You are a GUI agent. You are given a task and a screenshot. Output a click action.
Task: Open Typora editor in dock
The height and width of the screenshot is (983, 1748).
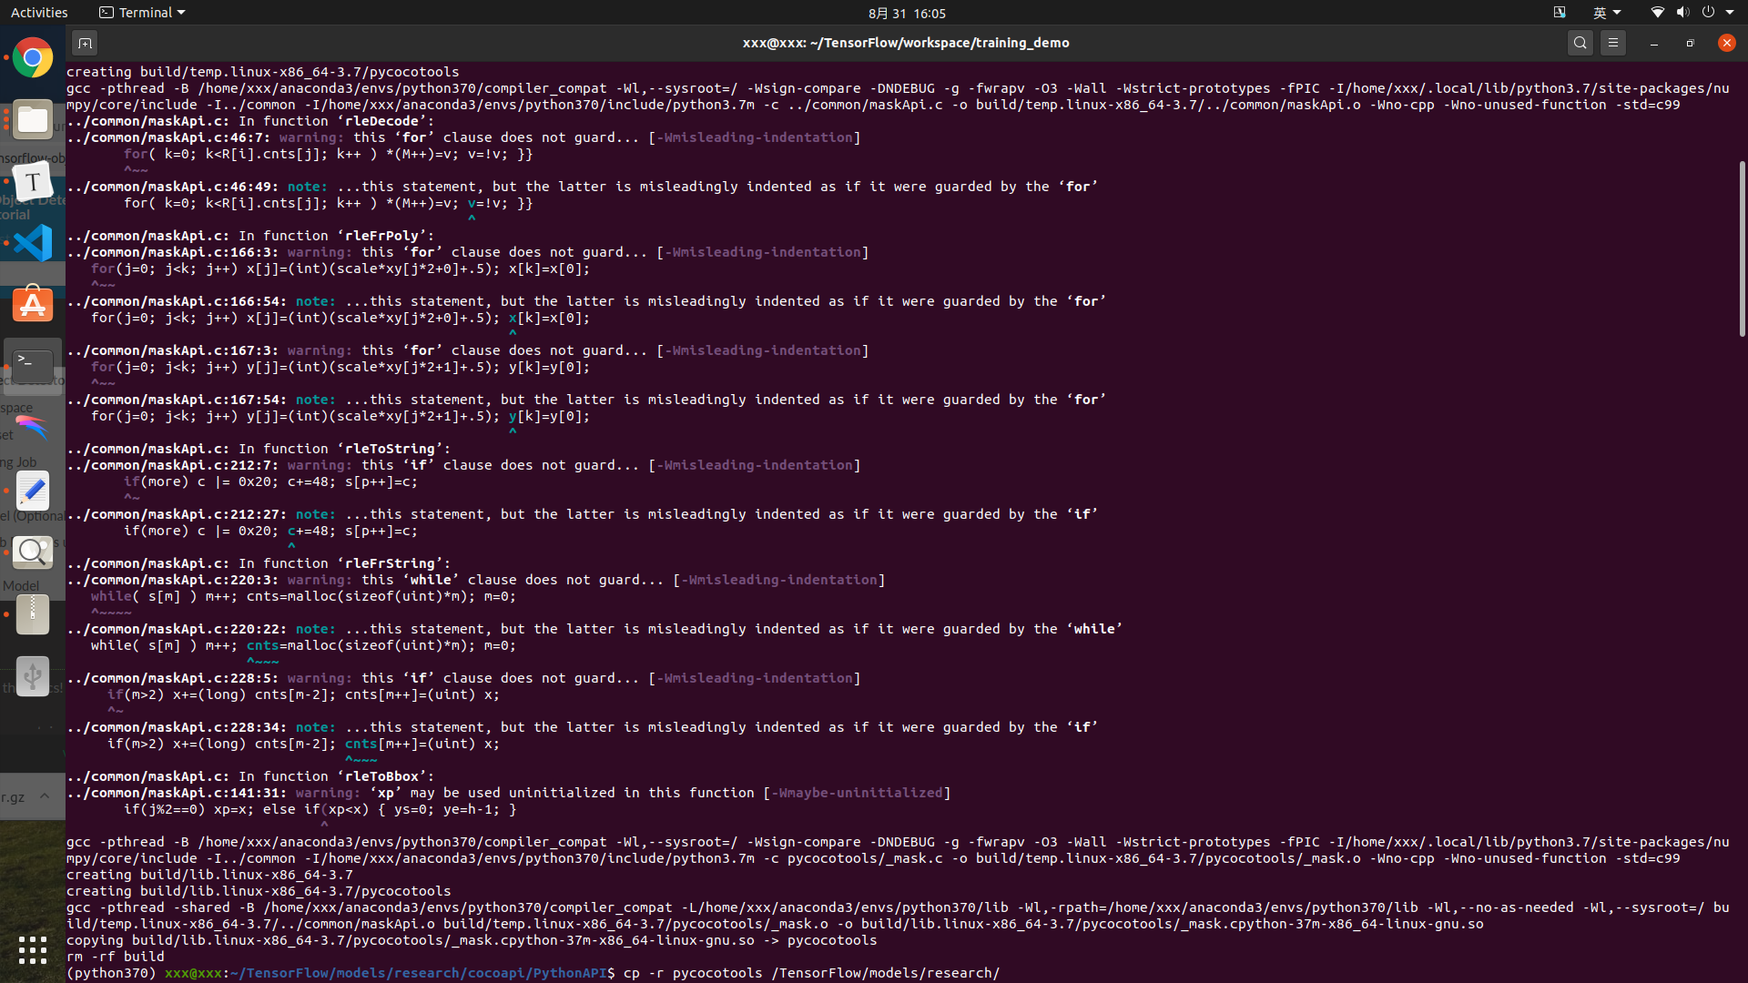pyautogui.click(x=33, y=182)
